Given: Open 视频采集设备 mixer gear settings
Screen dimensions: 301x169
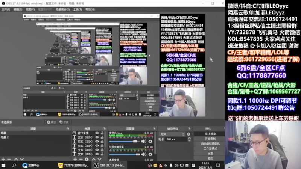Looking at the screenshot, I should coord(150,154).
